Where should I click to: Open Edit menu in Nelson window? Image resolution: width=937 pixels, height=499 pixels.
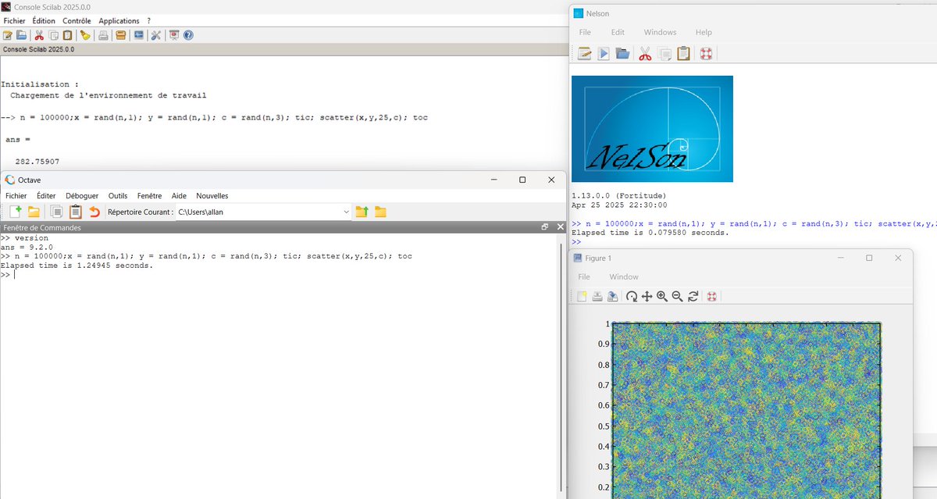click(618, 33)
